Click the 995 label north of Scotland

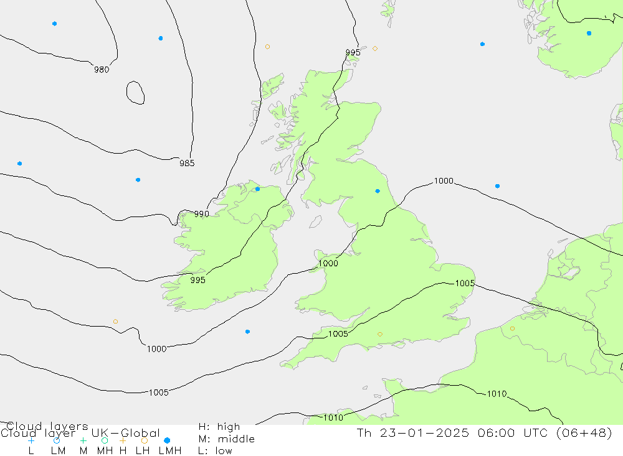point(353,52)
